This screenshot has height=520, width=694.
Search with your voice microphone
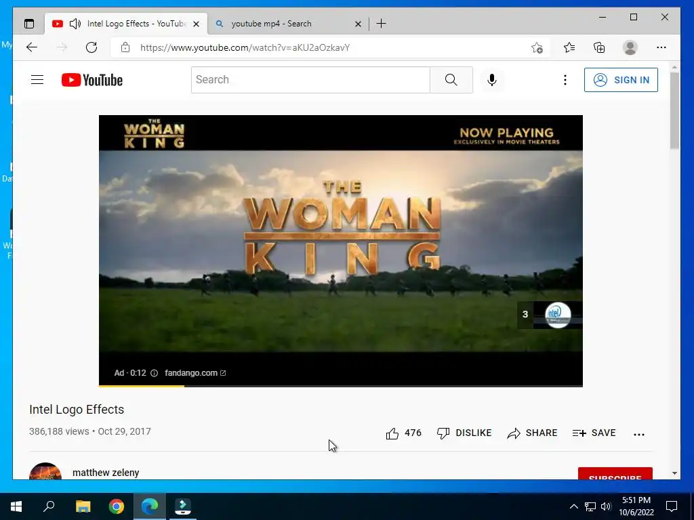tap(492, 80)
